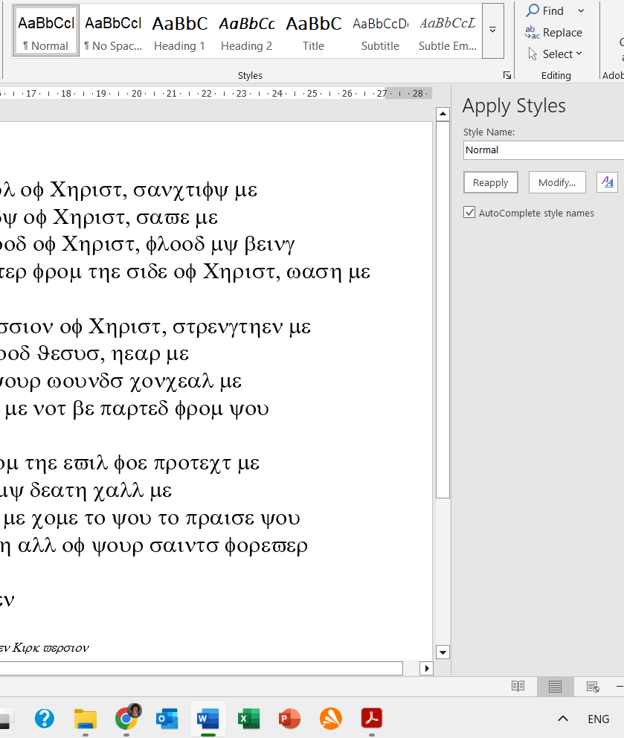Open the Styles pane icon button
Viewport: 624px width, 738px height.
point(607,182)
